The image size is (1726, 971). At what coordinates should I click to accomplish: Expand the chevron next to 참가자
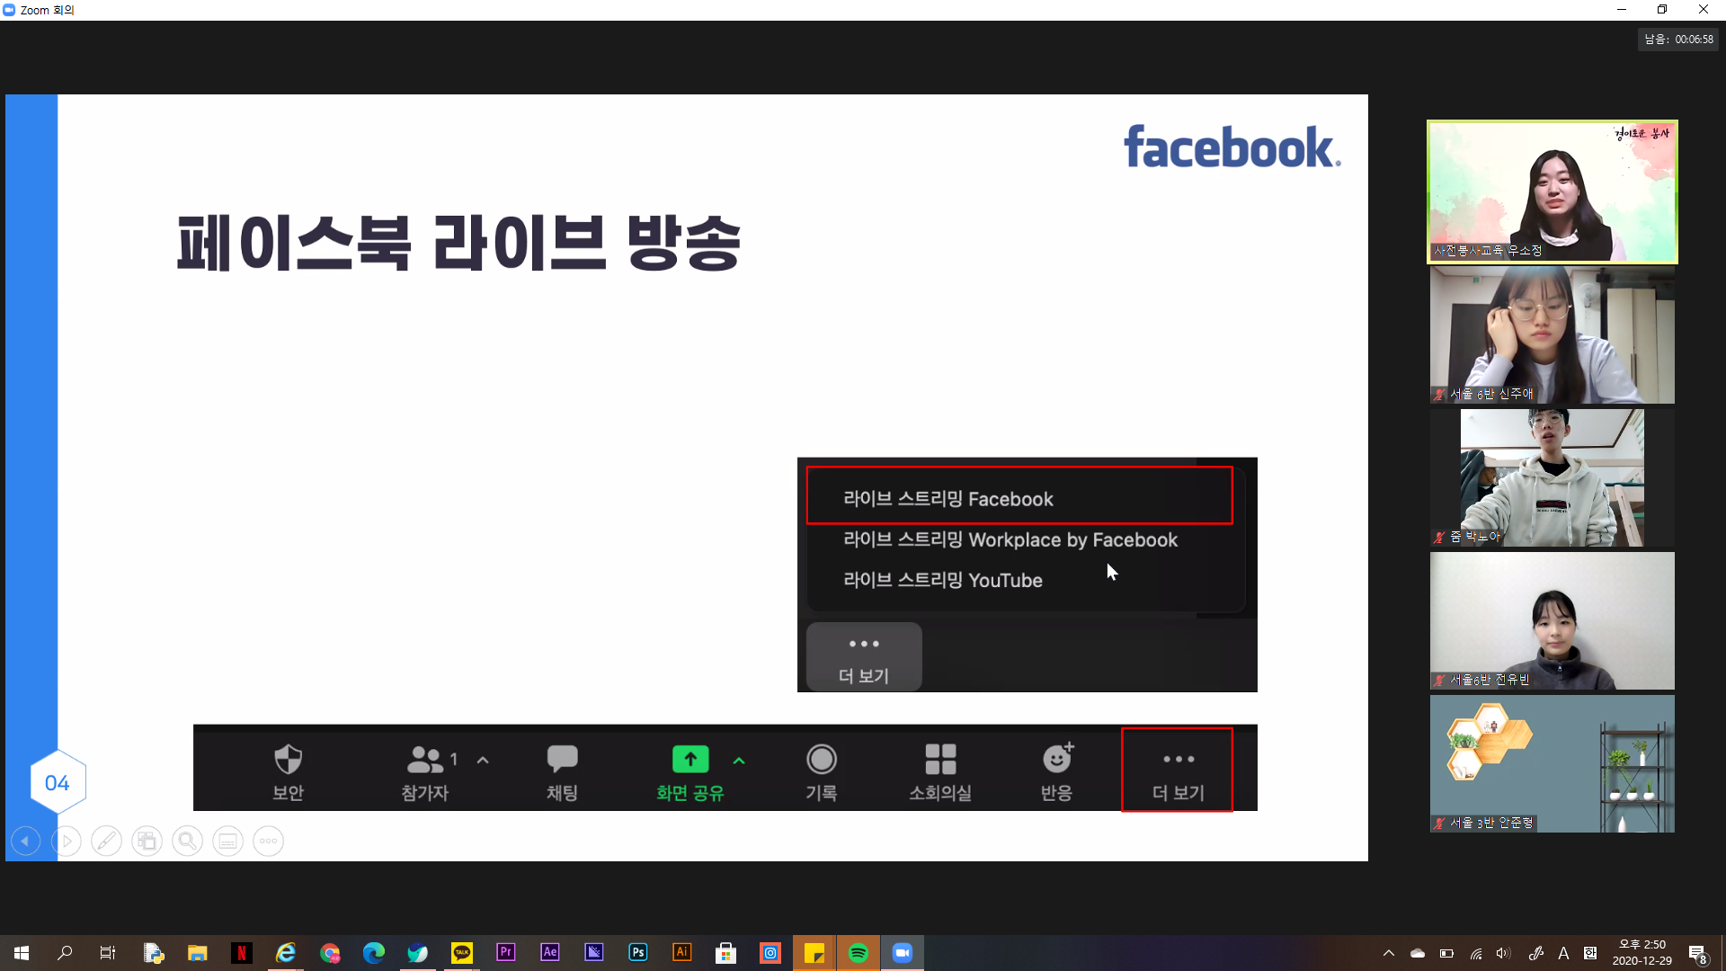click(483, 760)
